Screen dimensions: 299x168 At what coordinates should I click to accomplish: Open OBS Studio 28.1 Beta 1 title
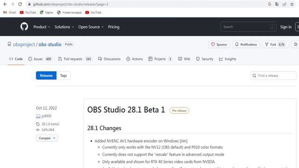tap(126, 110)
